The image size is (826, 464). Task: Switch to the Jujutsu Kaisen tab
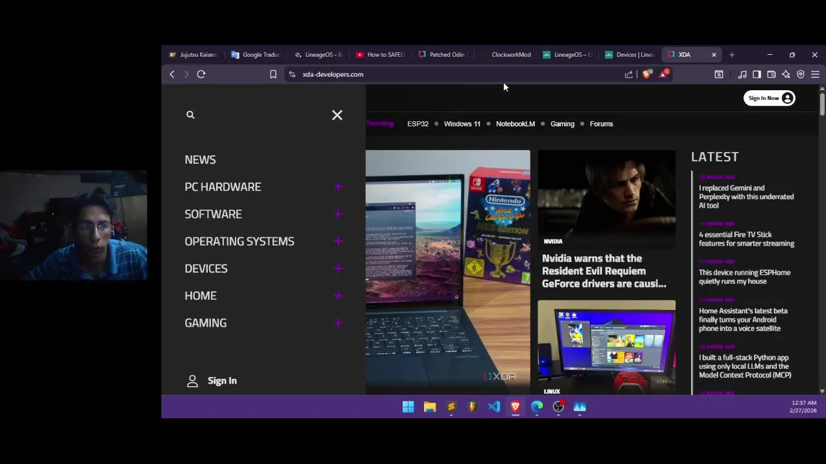[193, 55]
